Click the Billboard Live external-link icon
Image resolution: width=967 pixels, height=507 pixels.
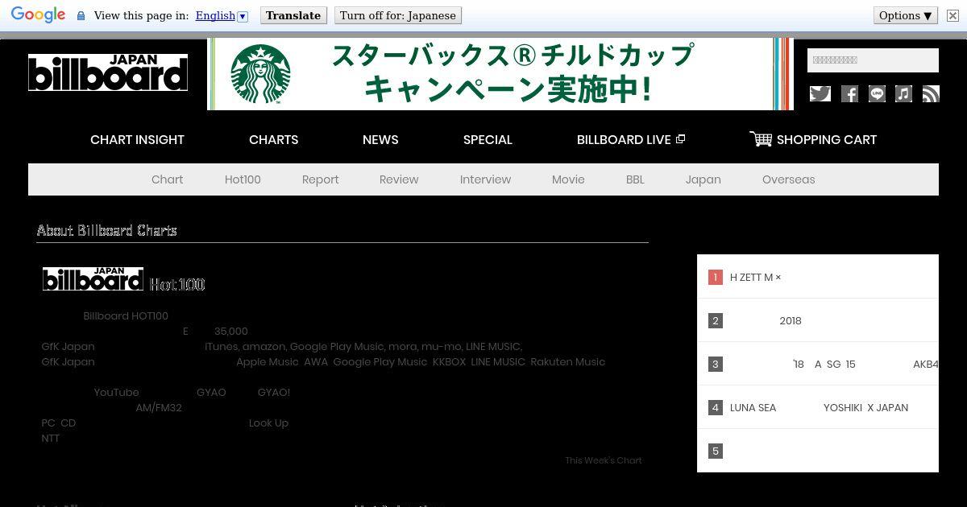point(680,139)
